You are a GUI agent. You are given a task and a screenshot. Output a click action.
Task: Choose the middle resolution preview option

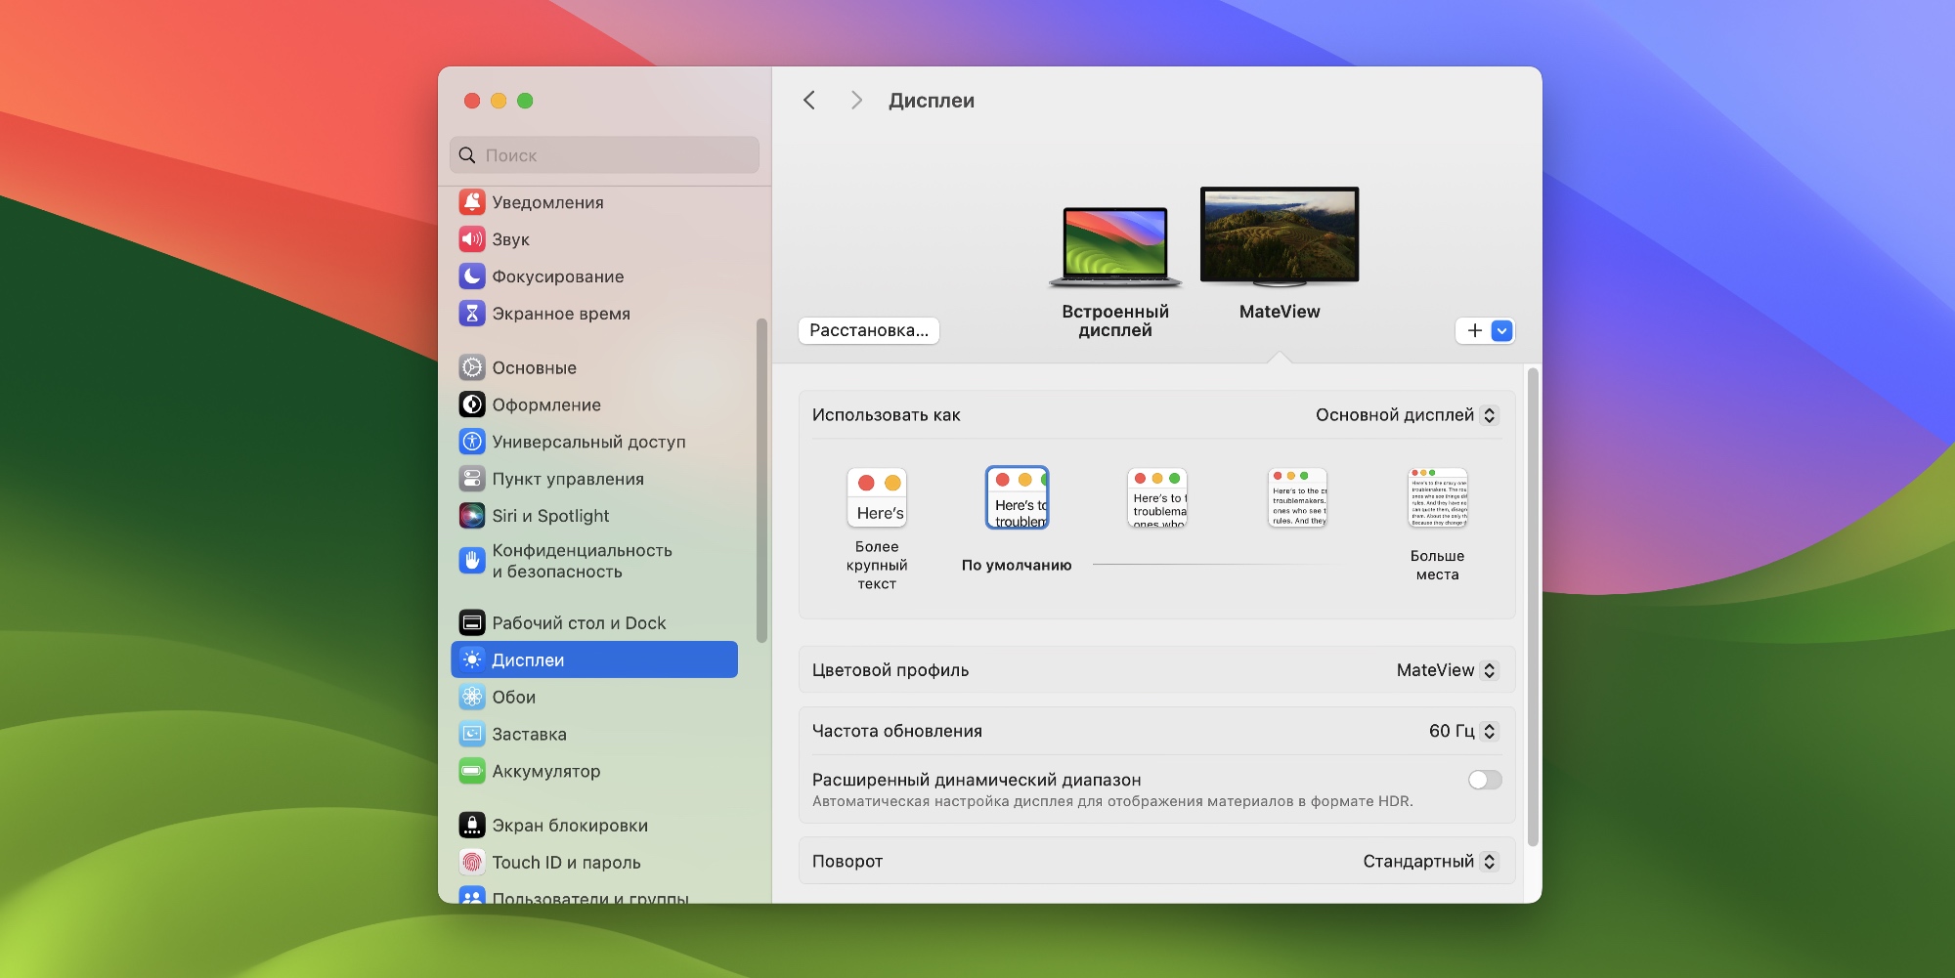click(x=1157, y=498)
